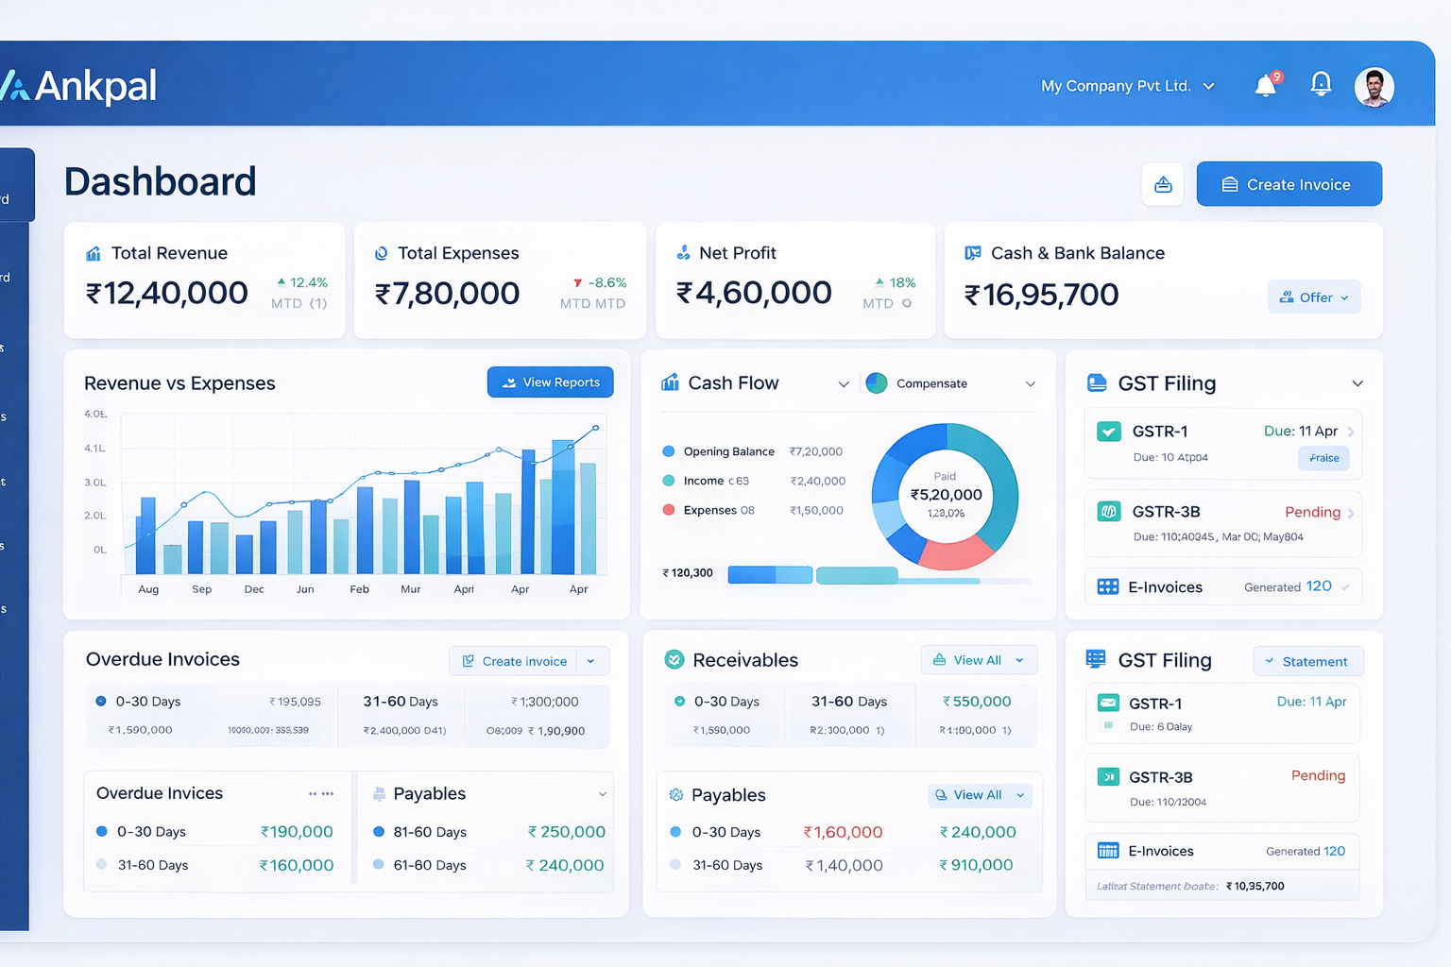Click the Total Revenue bar-chart icon
1451x967 pixels.
click(92, 253)
